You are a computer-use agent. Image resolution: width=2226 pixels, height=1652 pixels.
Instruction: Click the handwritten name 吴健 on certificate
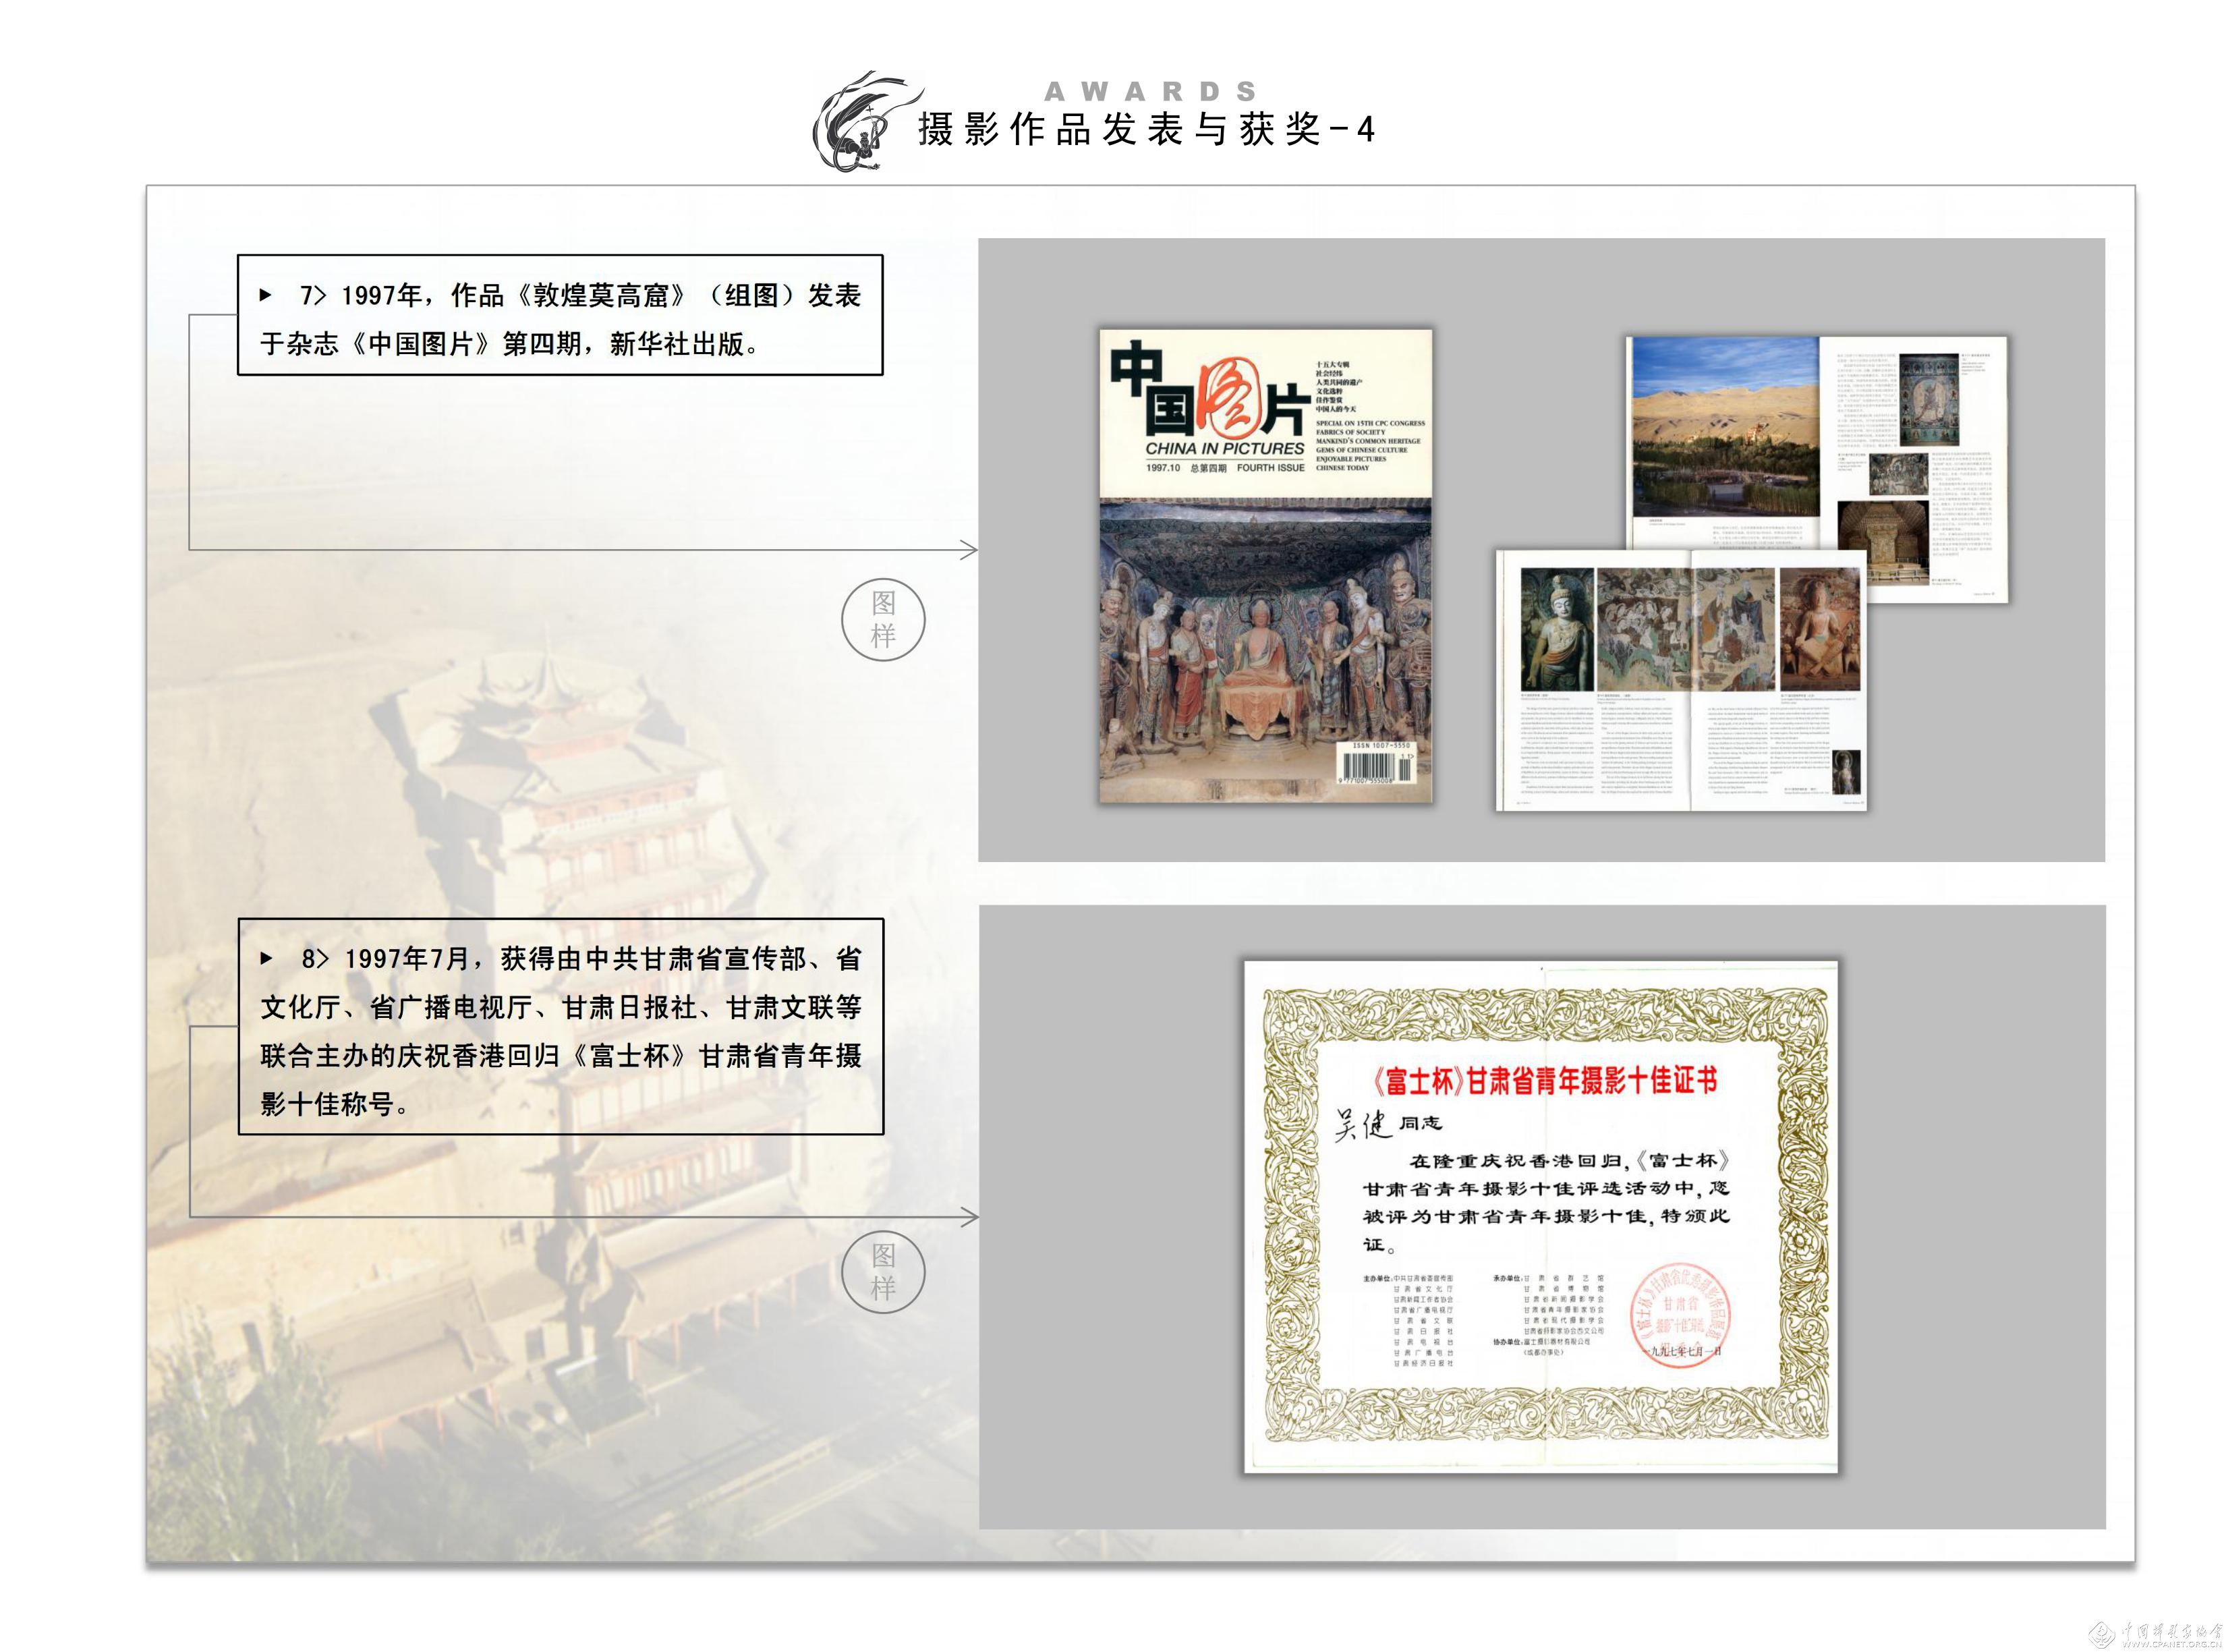[x=1363, y=1125]
